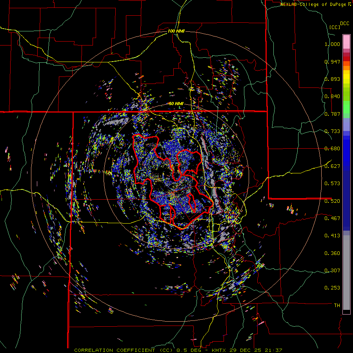Click the TH legend label
This screenshot has width=353, height=353.
337,305
